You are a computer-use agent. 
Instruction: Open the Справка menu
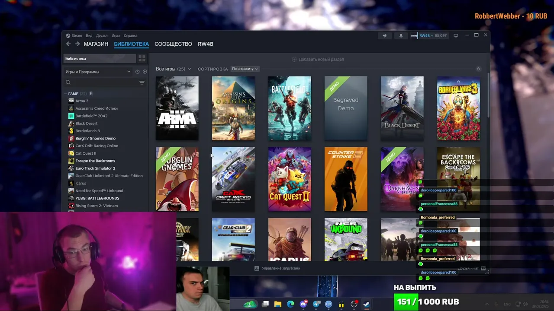point(130,36)
